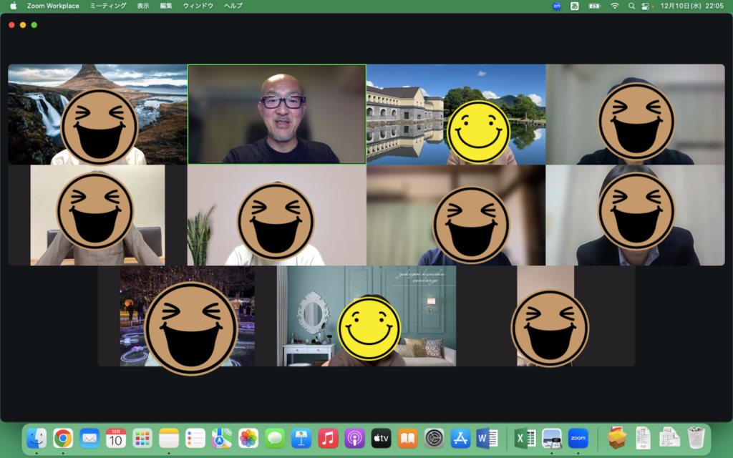Select the participant video wearing glasses
The image size is (733, 458).
pyautogui.click(x=277, y=114)
